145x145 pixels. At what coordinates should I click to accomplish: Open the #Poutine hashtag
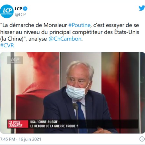tap(79, 25)
